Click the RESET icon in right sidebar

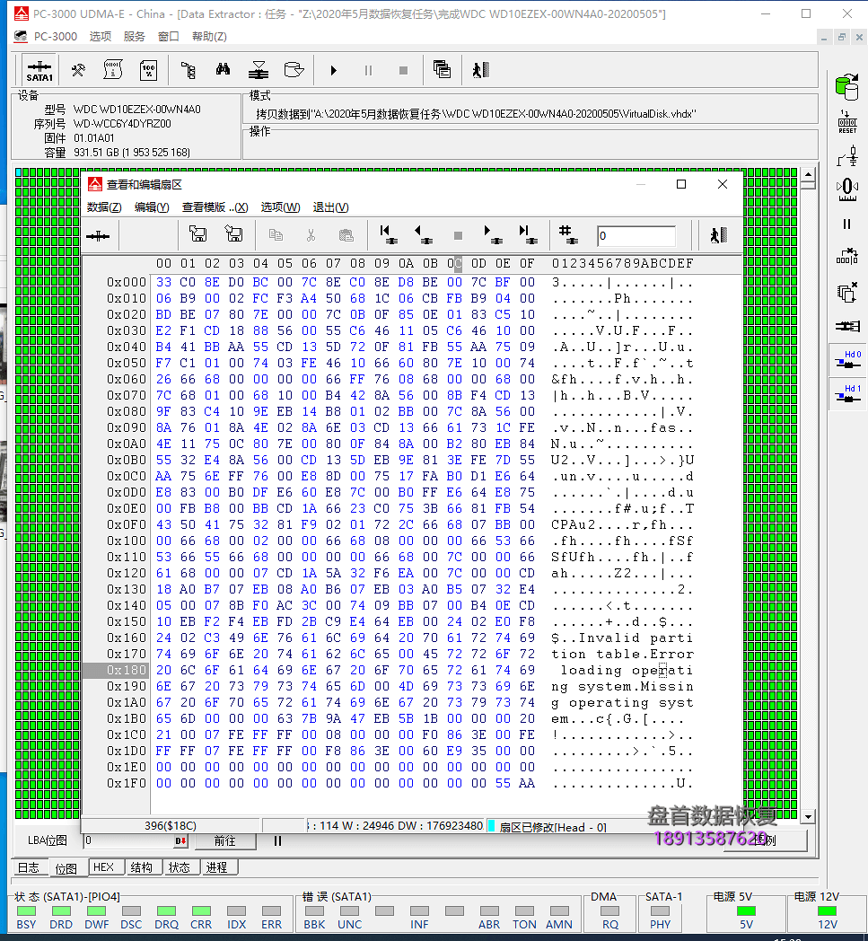(847, 121)
